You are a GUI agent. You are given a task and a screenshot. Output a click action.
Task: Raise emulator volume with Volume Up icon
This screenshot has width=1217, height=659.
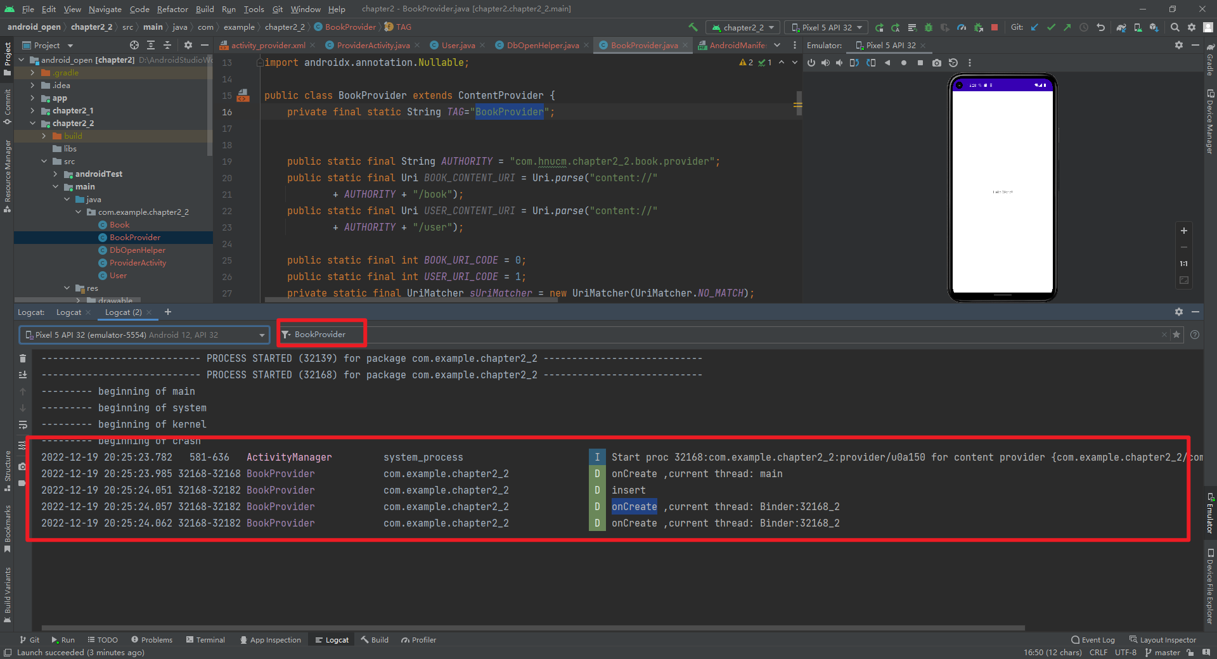(825, 63)
